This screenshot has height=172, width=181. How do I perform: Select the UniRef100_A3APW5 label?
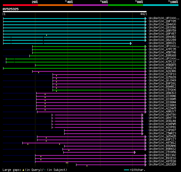(x=162, y=124)
